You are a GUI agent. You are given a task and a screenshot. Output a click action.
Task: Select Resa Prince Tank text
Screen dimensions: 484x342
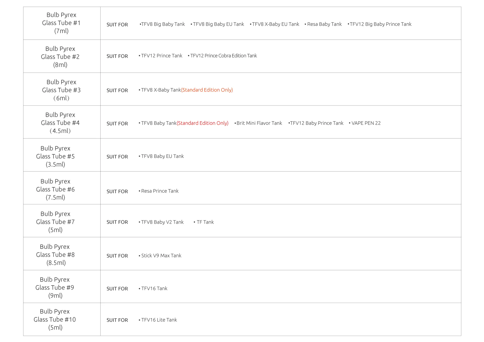coord(160,191)
